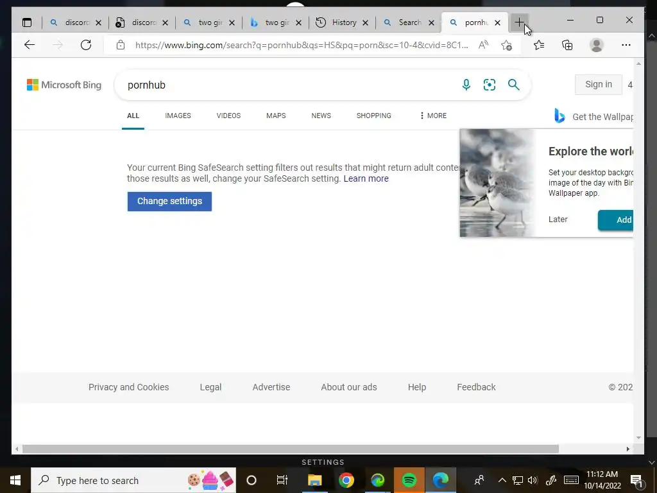Screen dimensions: 657x493
Task: Open Spotify from the taskbar
Action: pyautogui.click(x=409, y=480)
